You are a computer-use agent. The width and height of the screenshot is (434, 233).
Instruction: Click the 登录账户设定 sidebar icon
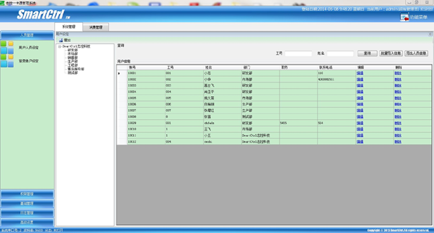[7, 61]
